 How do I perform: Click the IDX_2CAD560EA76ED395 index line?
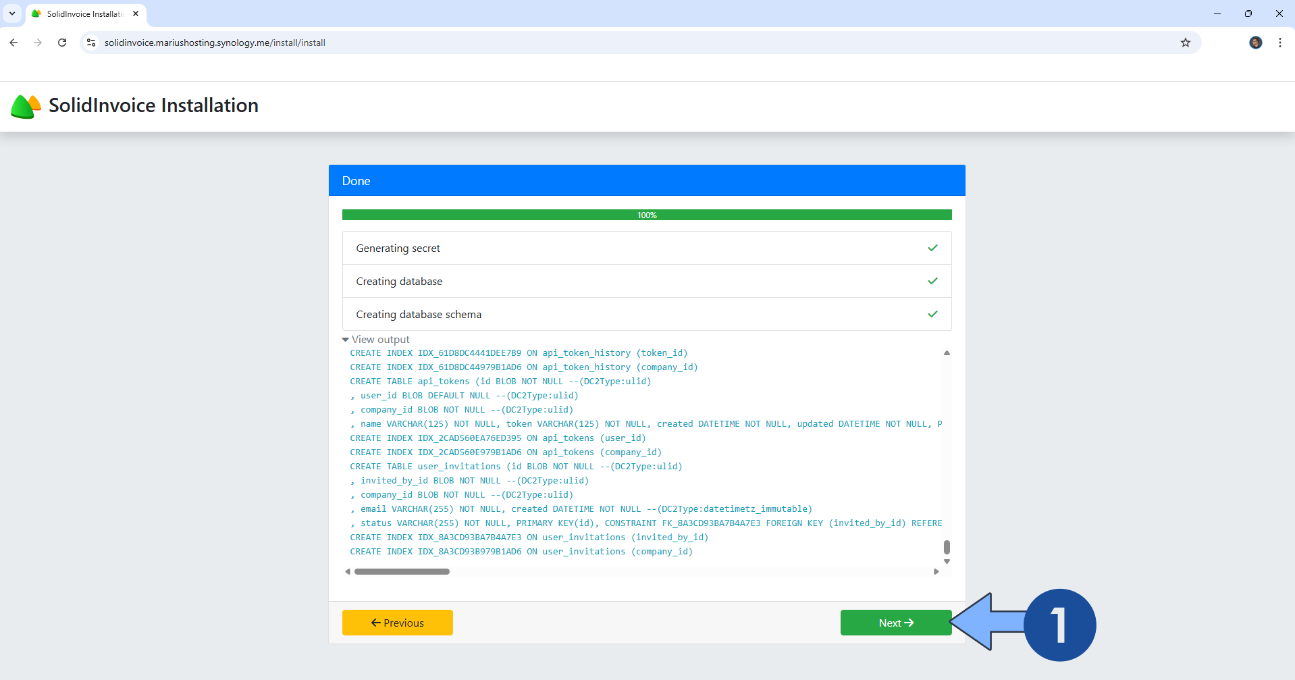498,438
